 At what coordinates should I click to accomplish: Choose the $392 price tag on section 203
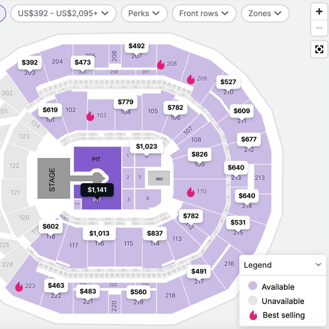pos(30,62)
